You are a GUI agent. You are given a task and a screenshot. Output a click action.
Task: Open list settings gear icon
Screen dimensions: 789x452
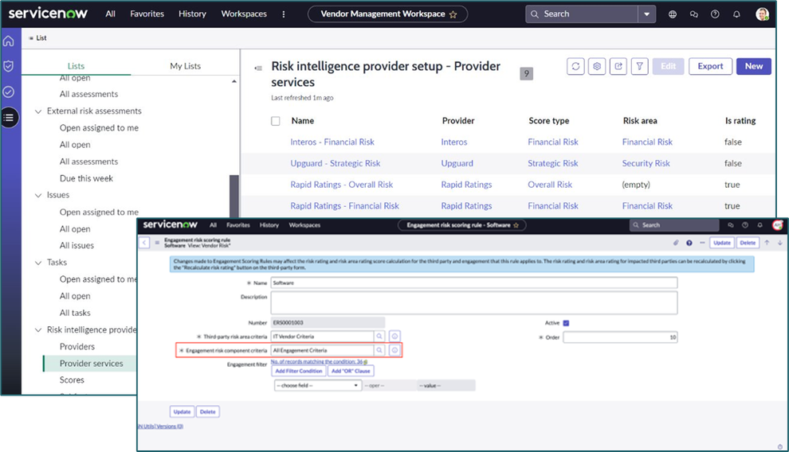click(597, 66)
